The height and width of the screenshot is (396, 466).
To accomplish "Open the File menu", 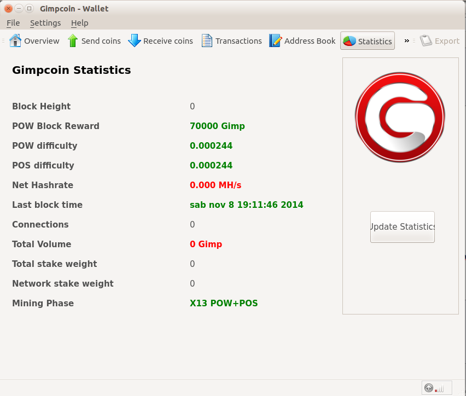I will pyautogui.click(x=13, y=23).
